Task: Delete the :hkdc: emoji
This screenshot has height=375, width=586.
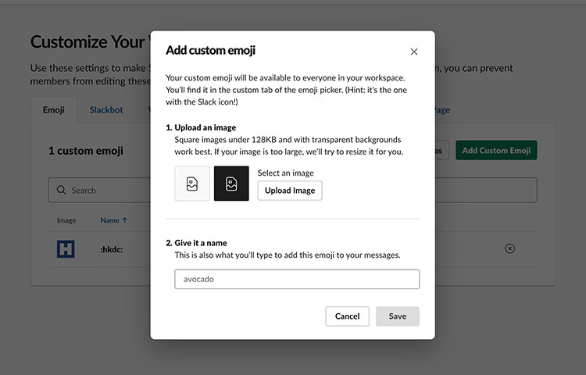Action: (509, 248)
